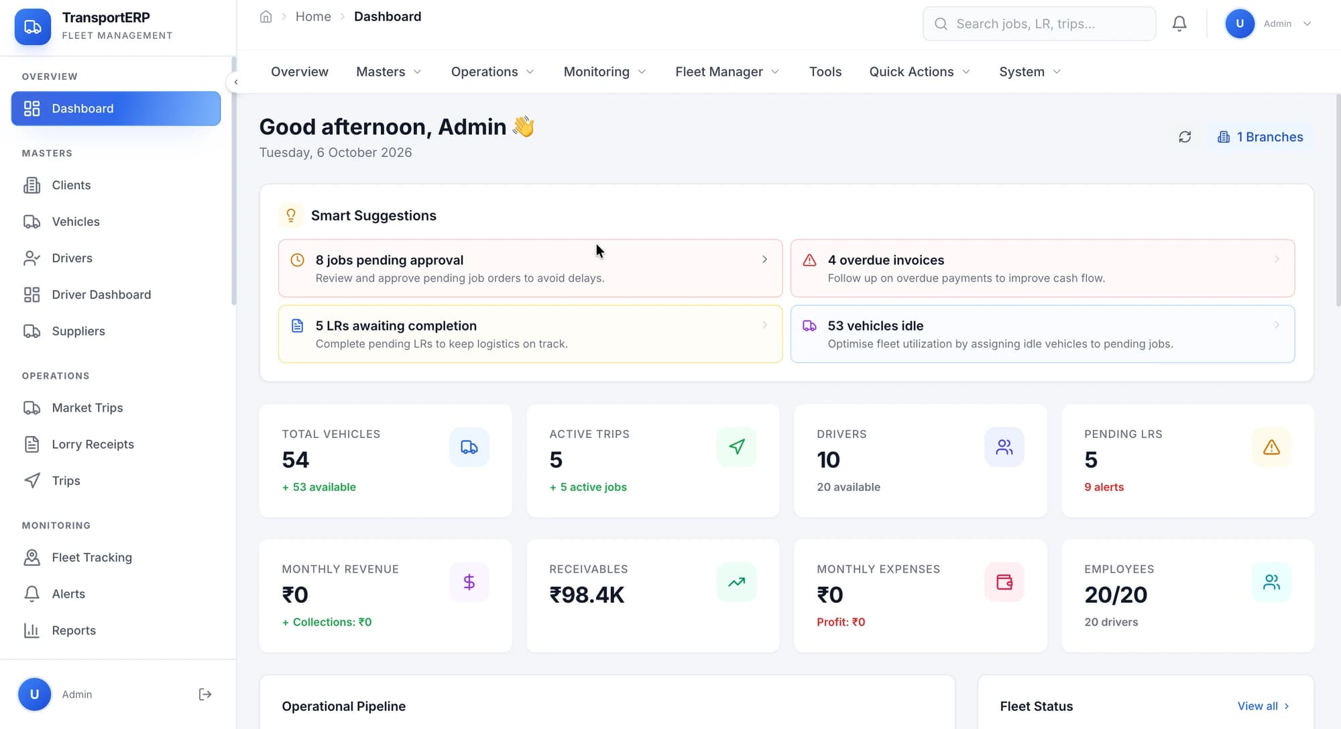
Task: Click the ₹98.4K receivables value
Action: click(x=587, y=595)
